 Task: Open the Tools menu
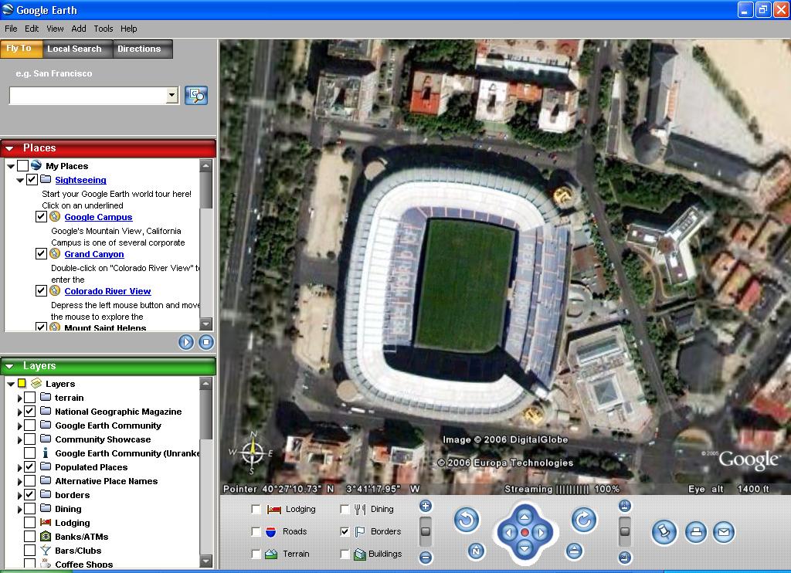pyautogui.click(x=104, y=29)
